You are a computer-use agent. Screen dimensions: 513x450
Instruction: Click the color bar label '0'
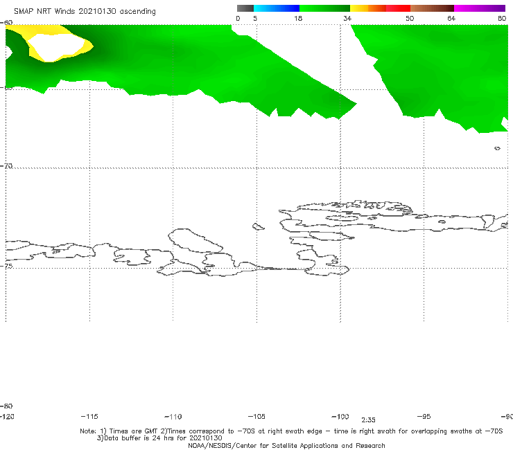[x=238, y=19]
